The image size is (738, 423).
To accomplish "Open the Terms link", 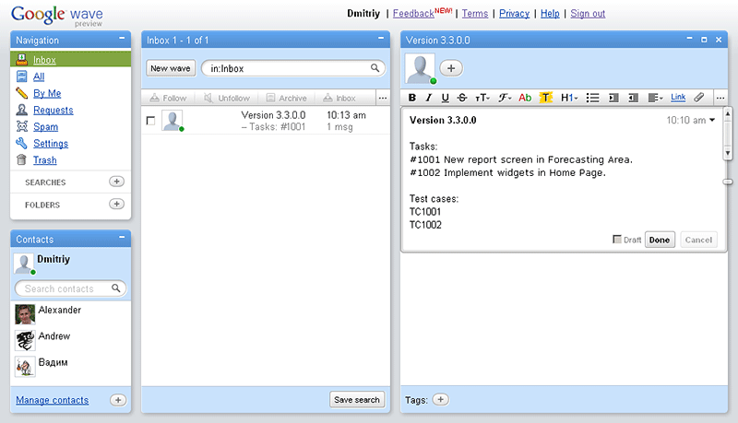I will coord(475,14).
